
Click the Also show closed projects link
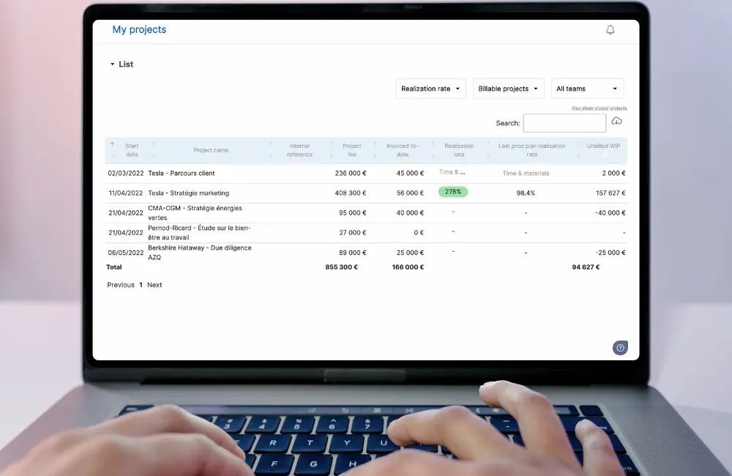[599, 108]
